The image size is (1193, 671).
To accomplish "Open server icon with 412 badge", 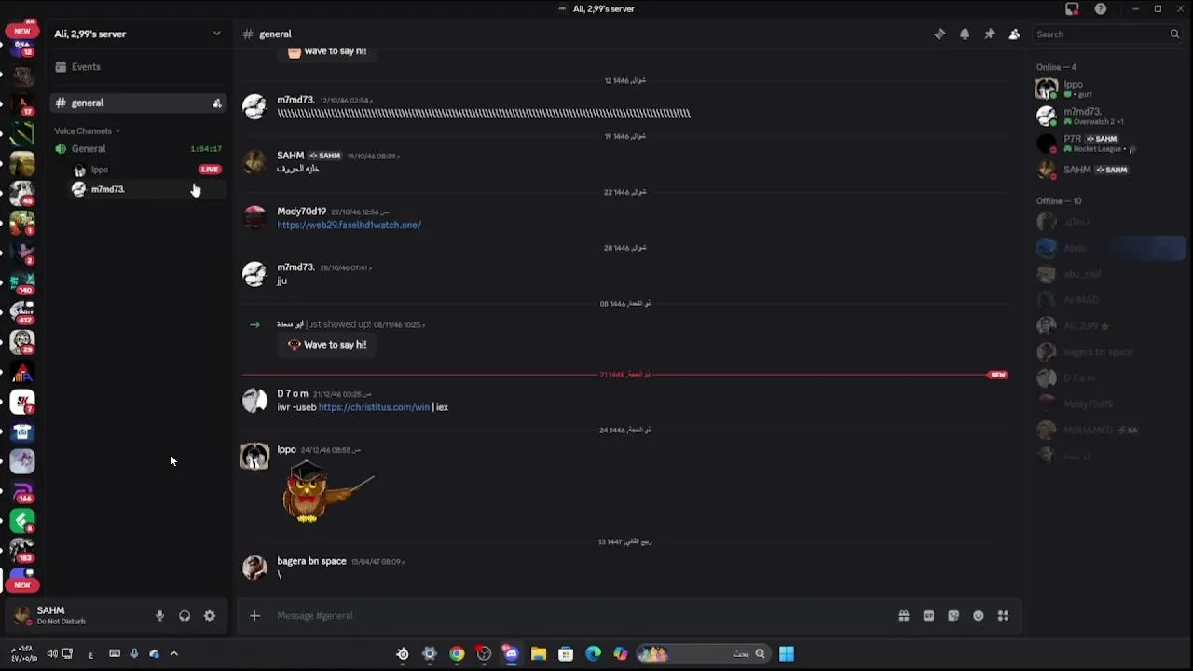I will [22, 313].
